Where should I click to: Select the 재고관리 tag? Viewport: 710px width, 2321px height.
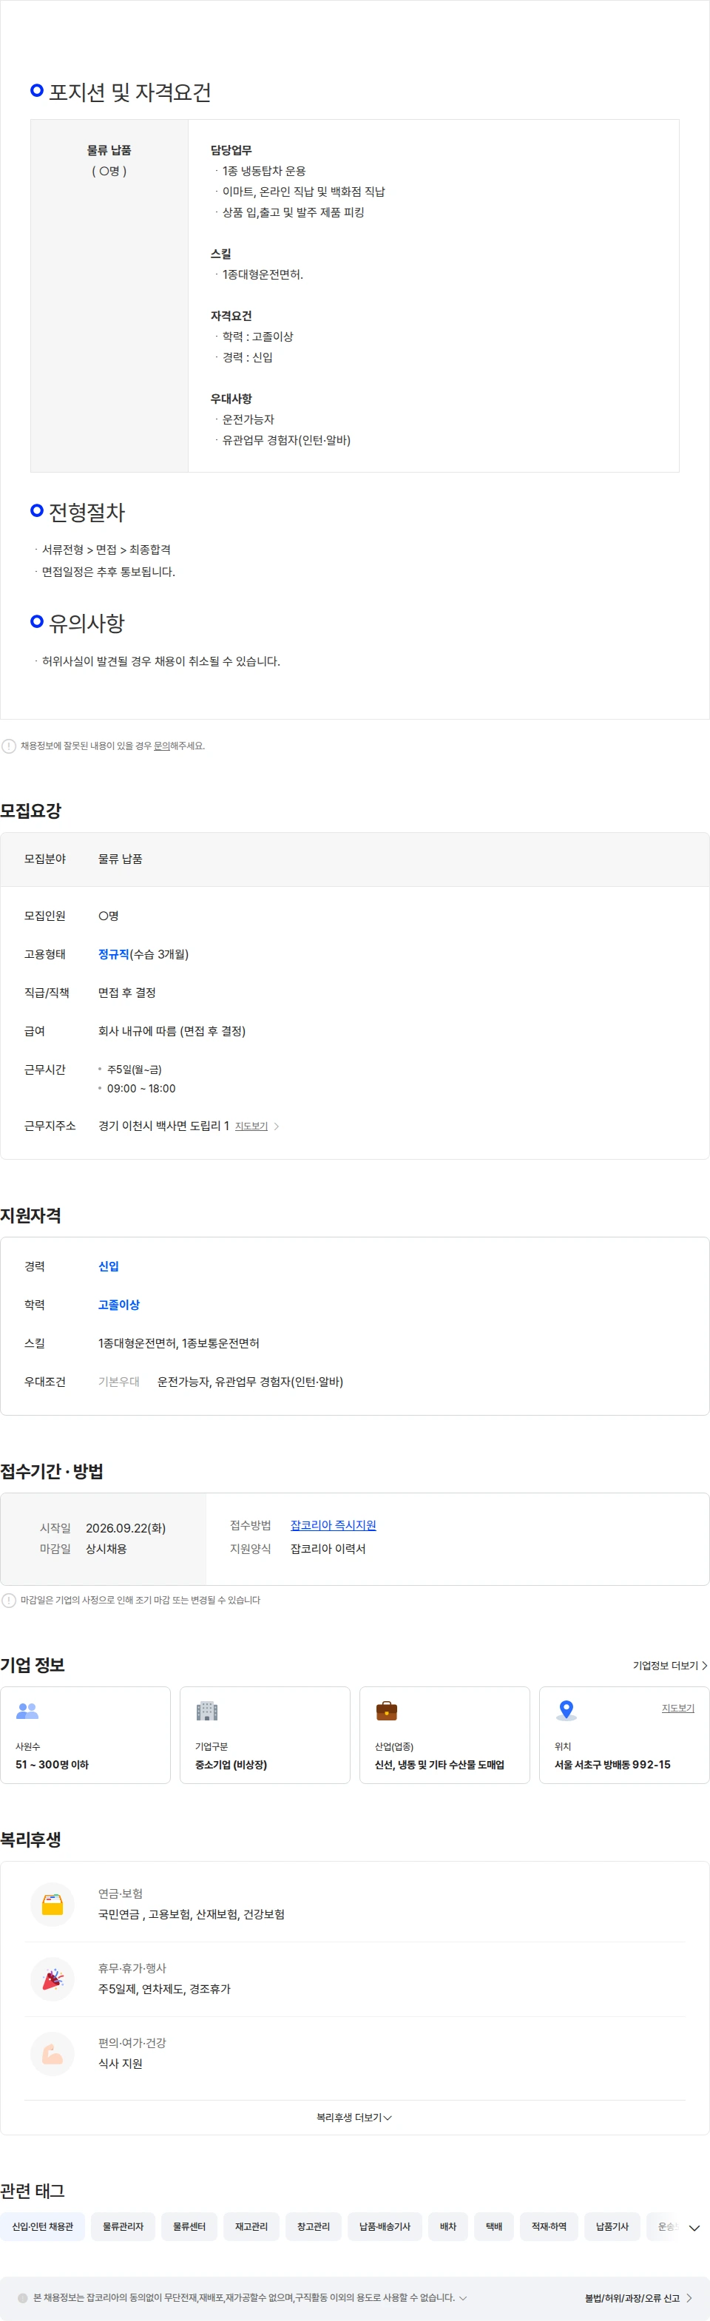click(251, 2226)
